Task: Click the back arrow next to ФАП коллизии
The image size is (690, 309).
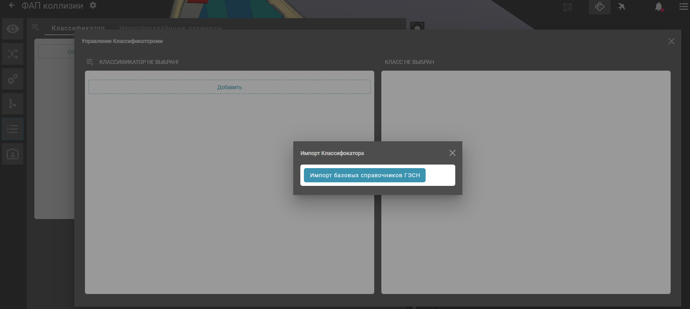Action: [12, 6]
